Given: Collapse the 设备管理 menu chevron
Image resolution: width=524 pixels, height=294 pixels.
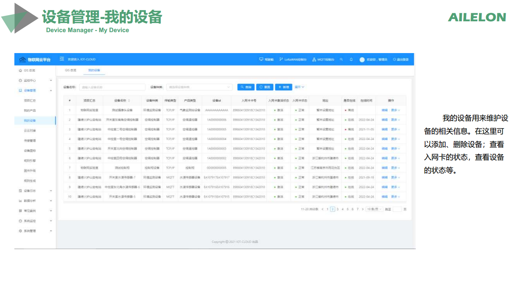Looking at the screenshot, I should (x=51, y=91).
